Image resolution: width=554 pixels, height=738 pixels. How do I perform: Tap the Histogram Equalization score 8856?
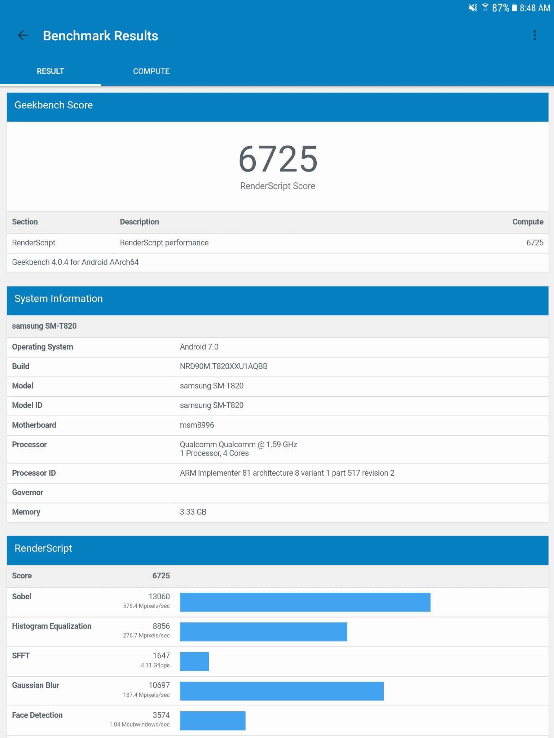click(x=161, y=626)
